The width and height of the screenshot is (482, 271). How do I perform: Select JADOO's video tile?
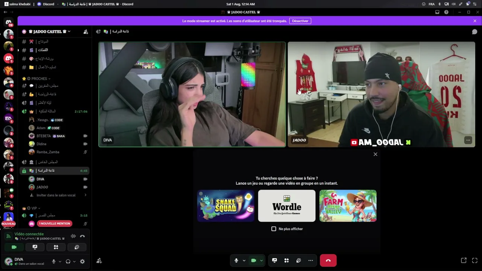pyautogui.click(x=381, y=94)
